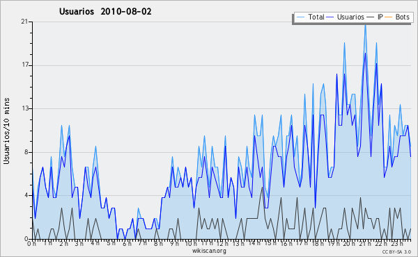Click the chart title Usuarios 2010-08-02
Image resolution: width=418 pixels, height=257 pixels.
point(105,12)
